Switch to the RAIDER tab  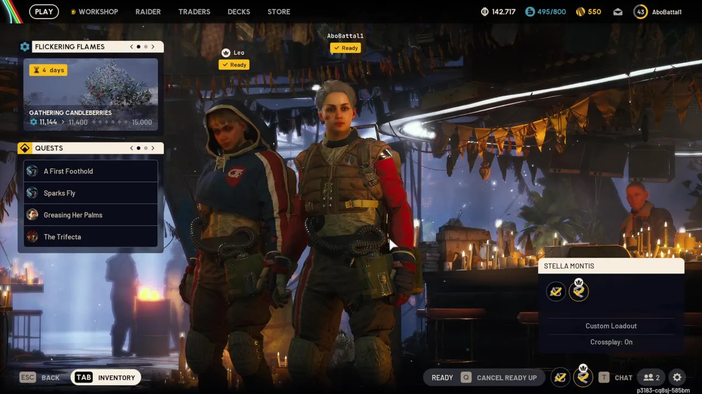[x=148, y=11]
